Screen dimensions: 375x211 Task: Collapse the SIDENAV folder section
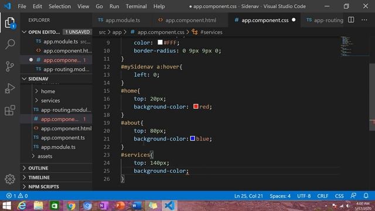(x=24, y=79)
